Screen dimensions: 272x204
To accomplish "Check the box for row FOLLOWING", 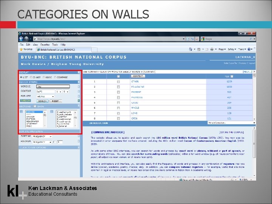I will pyautogui.click(x=118, y=87).
